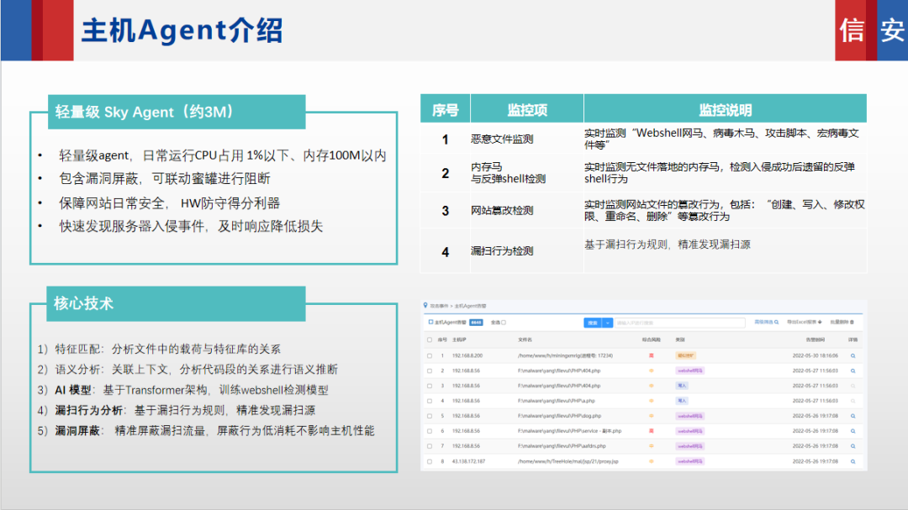The image size is (908, 510).
Task: Expand the dropdown arrow beside search button
Action: tap(608, 322)
